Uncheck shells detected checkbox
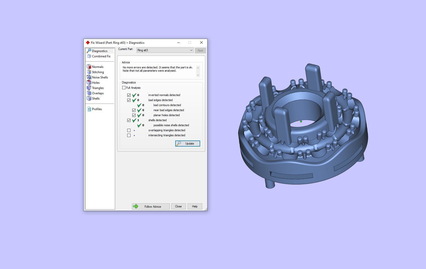The image size is (426, 269). pyautogui.click(x=129, y=120)
